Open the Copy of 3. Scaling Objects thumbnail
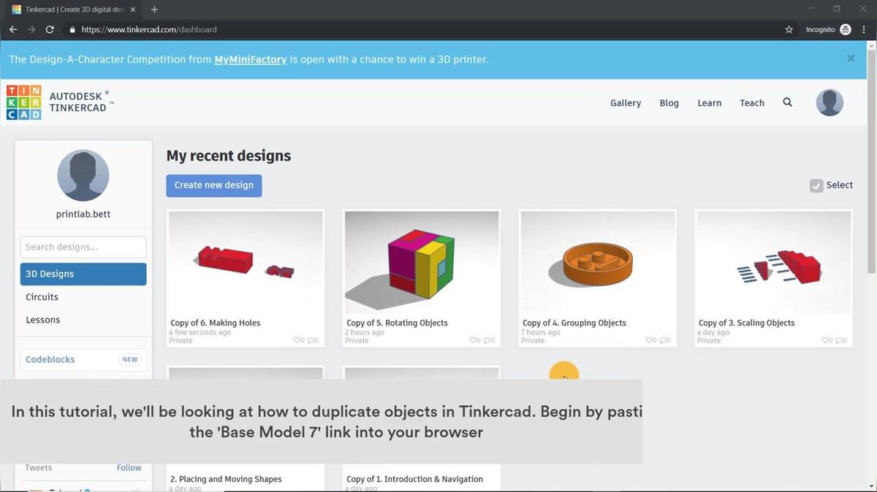 (x=774, y=263)
